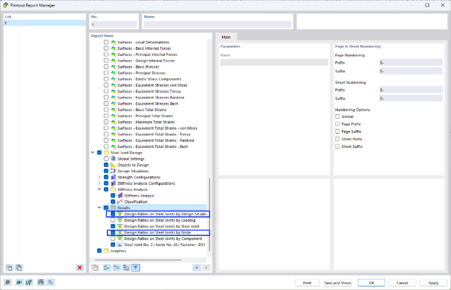Viewport: 451px width, 290px height.
Task: Select Surfaces - Equivalent Total Strains - Bach
Action: (153, 147)
